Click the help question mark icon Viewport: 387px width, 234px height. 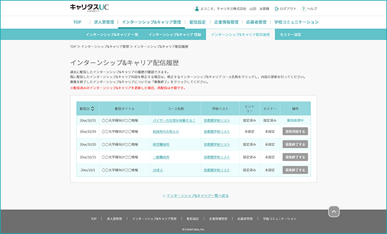[x=304, y=8]
